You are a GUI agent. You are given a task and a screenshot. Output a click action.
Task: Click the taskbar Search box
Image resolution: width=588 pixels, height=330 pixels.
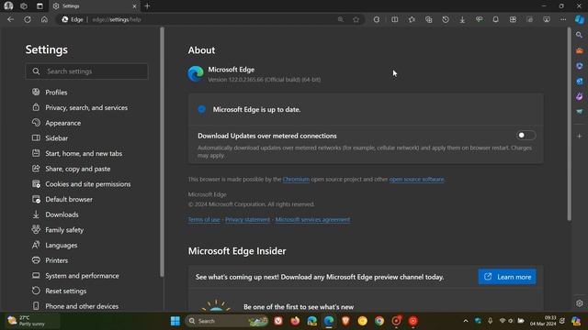pyautogui.click(x=228, y=321)
